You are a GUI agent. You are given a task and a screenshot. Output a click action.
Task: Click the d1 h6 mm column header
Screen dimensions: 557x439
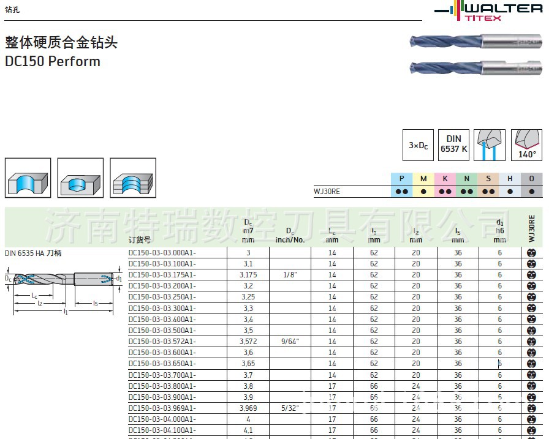500,231
